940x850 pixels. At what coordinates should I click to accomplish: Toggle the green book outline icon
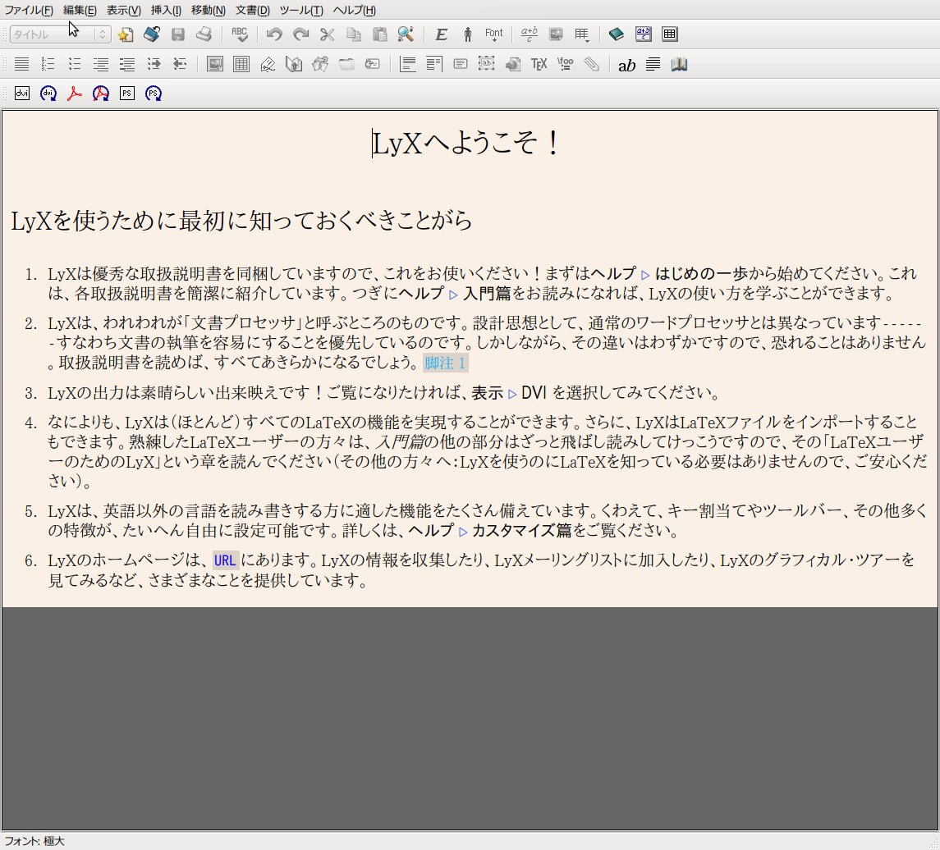click(x=617, y=34)
